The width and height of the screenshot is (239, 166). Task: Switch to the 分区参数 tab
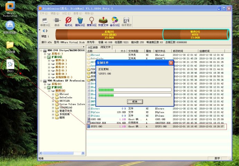[93, 47]
